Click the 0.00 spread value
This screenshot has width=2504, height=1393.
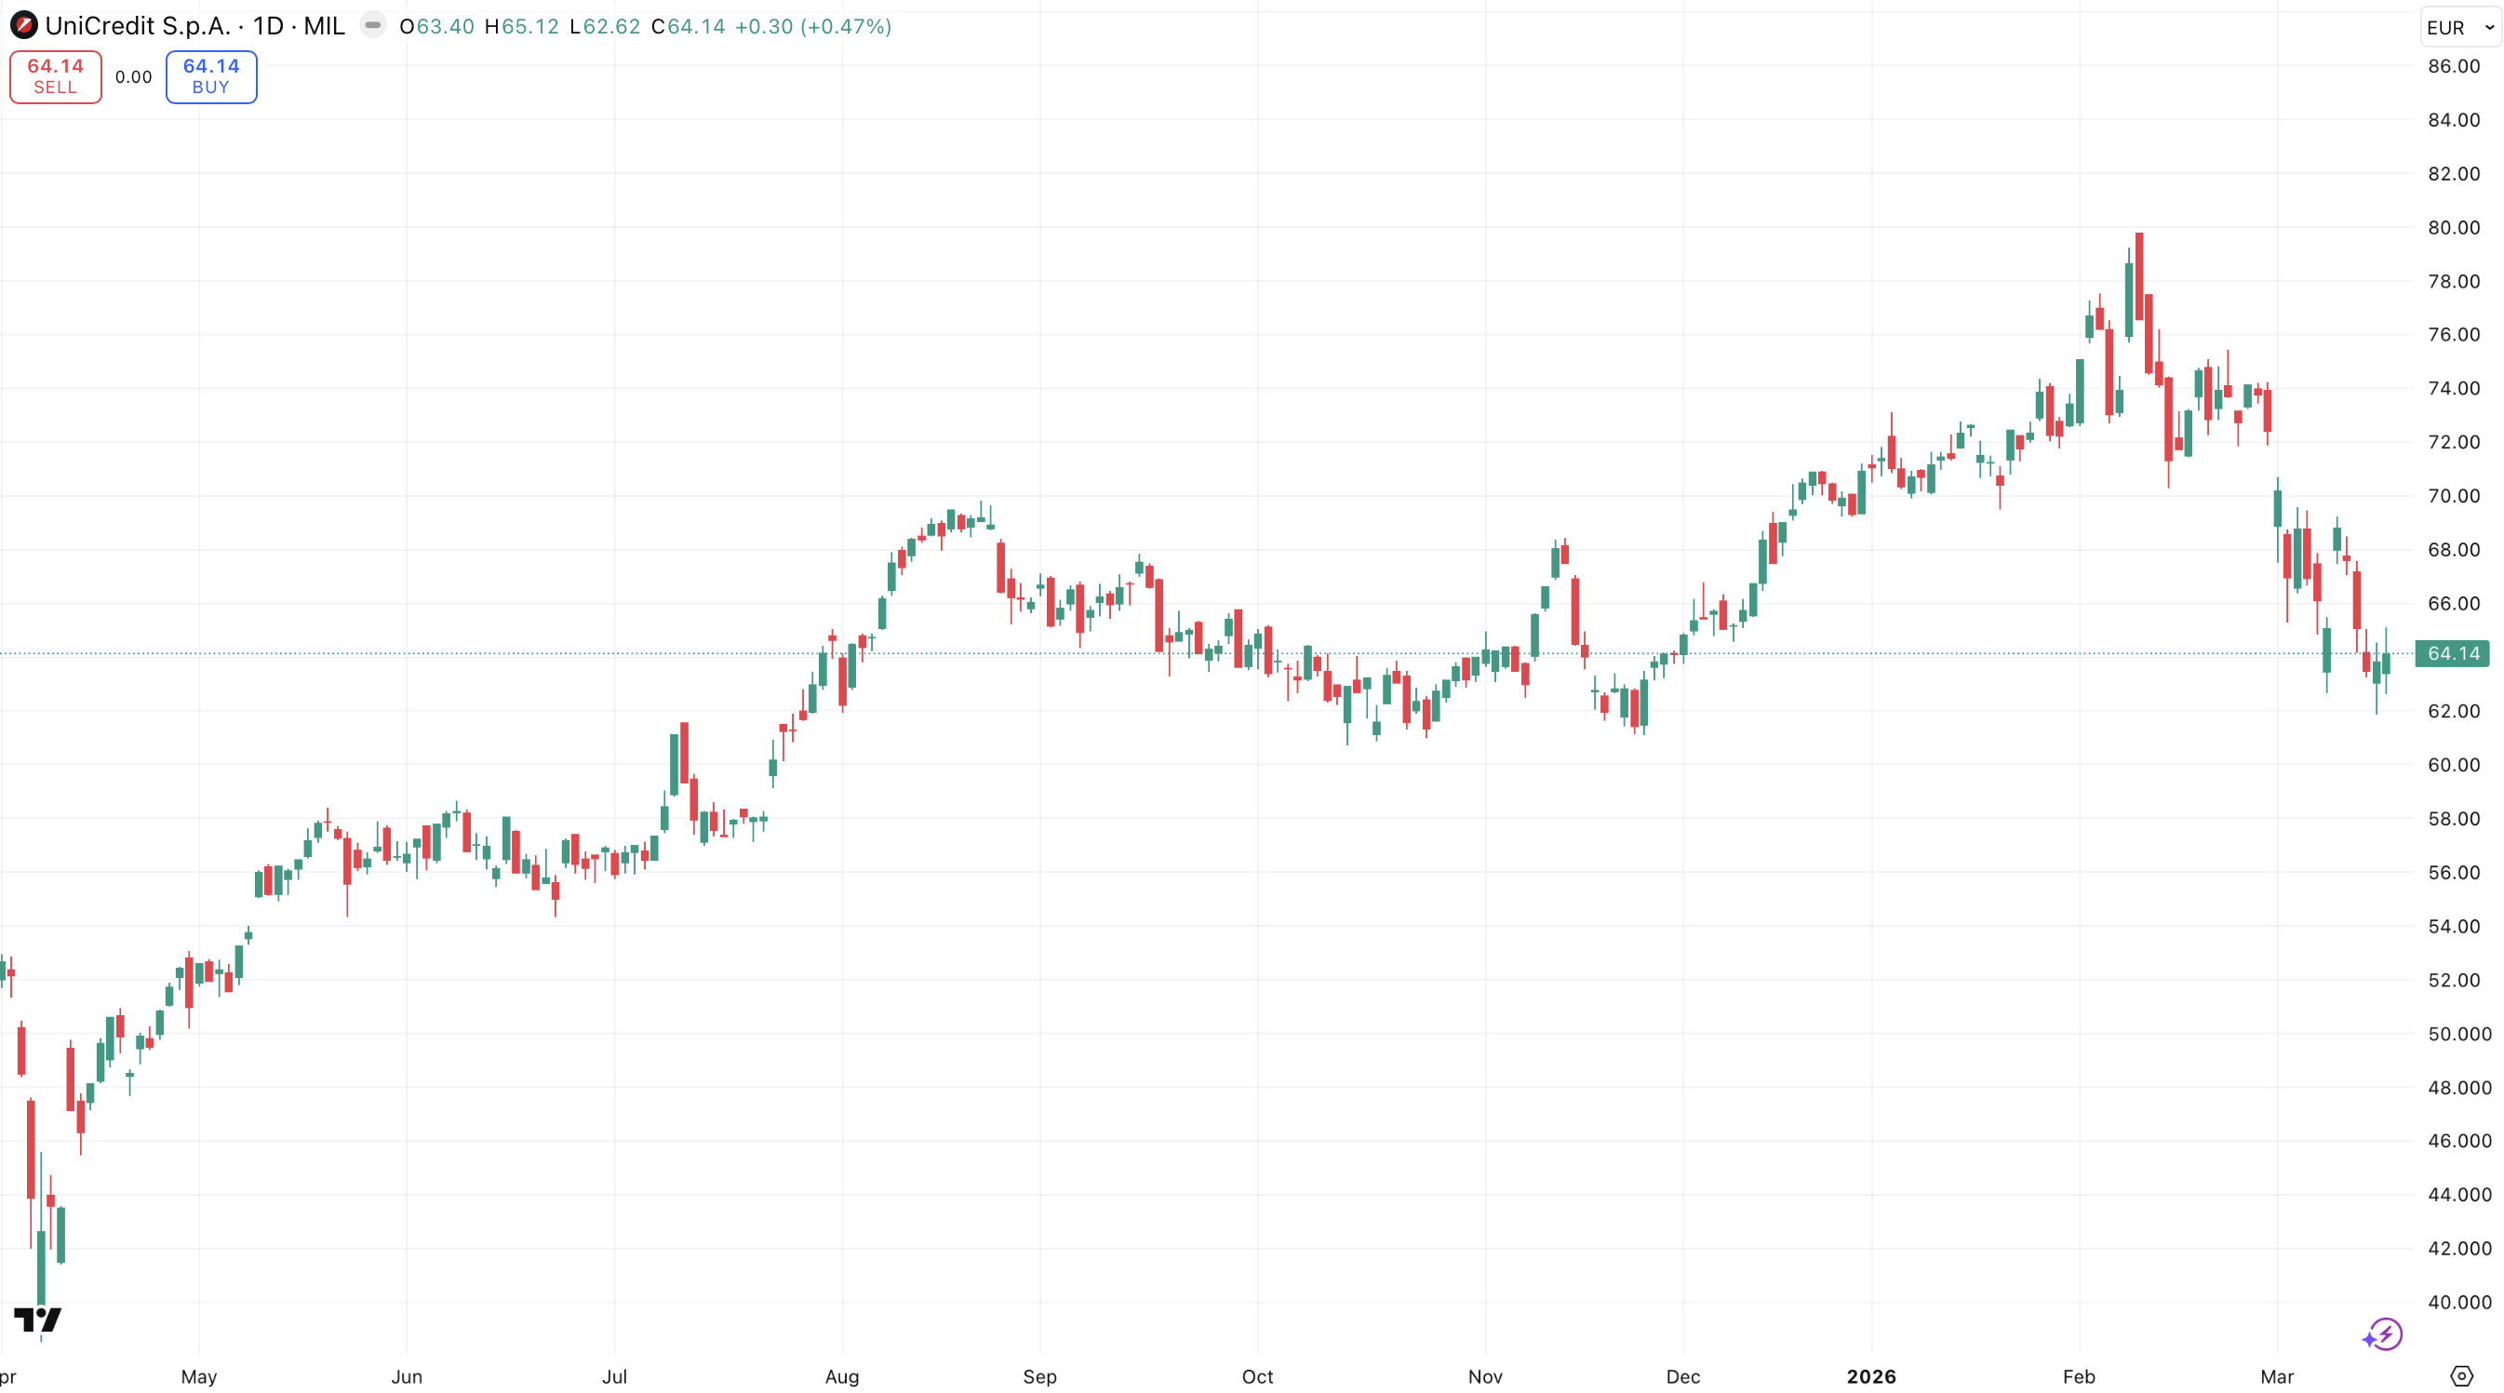coord(133,77)
